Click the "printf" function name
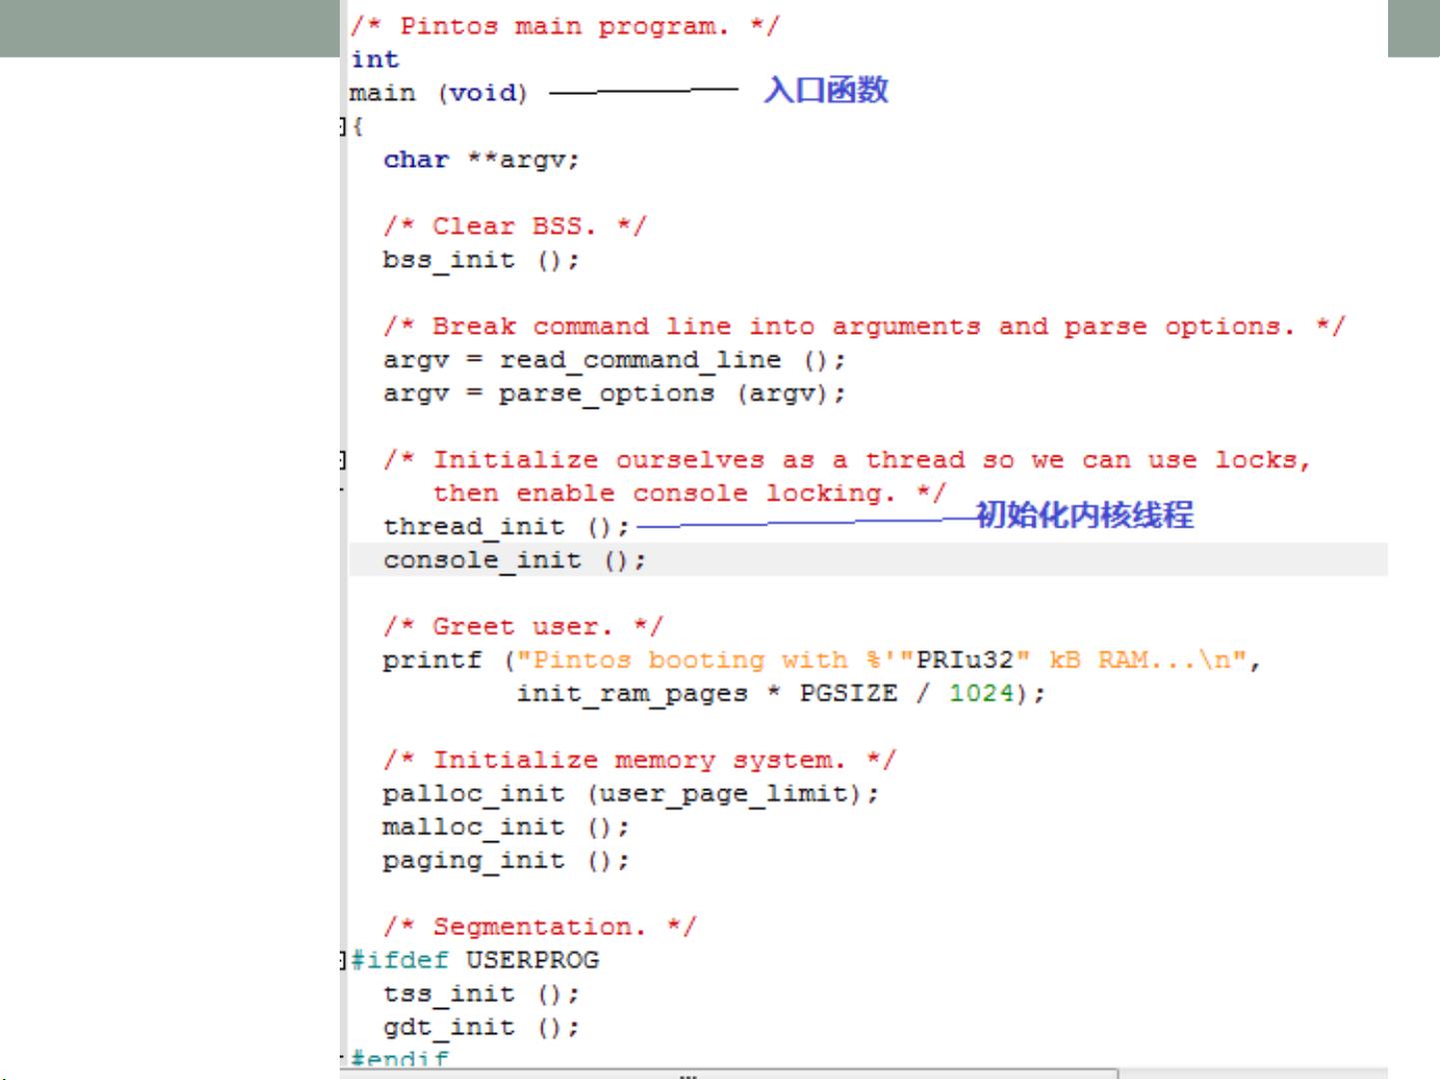This screenshot has width=1440, height=1080. tap(432, 660)
